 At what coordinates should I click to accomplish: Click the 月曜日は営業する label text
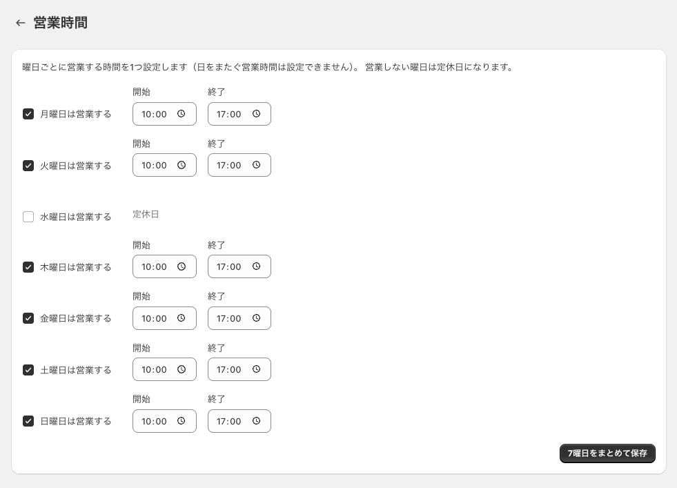click(75, 114)
